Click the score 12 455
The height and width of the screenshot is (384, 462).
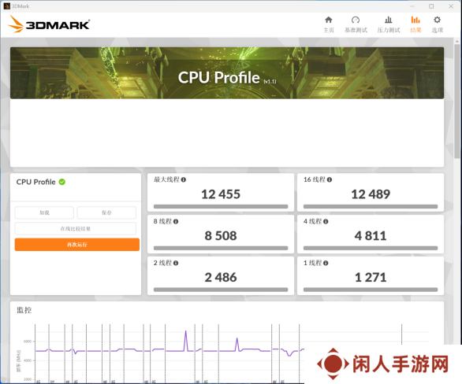click(x=221, y=194)
